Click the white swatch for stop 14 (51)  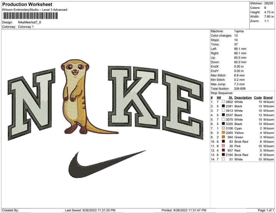[x=223, y=159]
